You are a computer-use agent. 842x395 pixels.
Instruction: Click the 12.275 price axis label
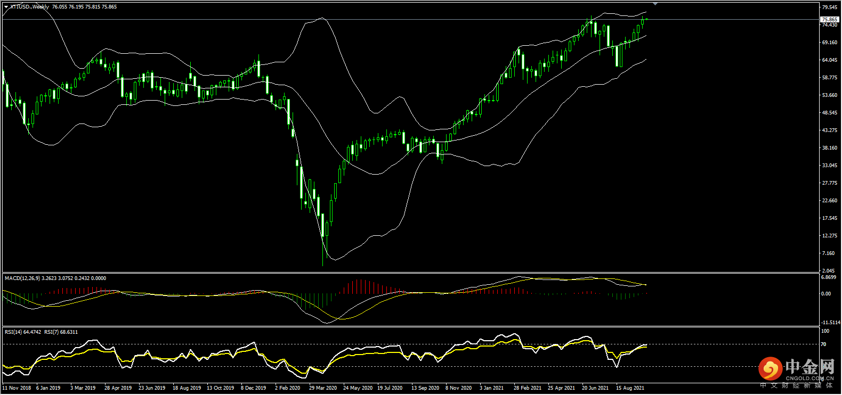(830, 236)
